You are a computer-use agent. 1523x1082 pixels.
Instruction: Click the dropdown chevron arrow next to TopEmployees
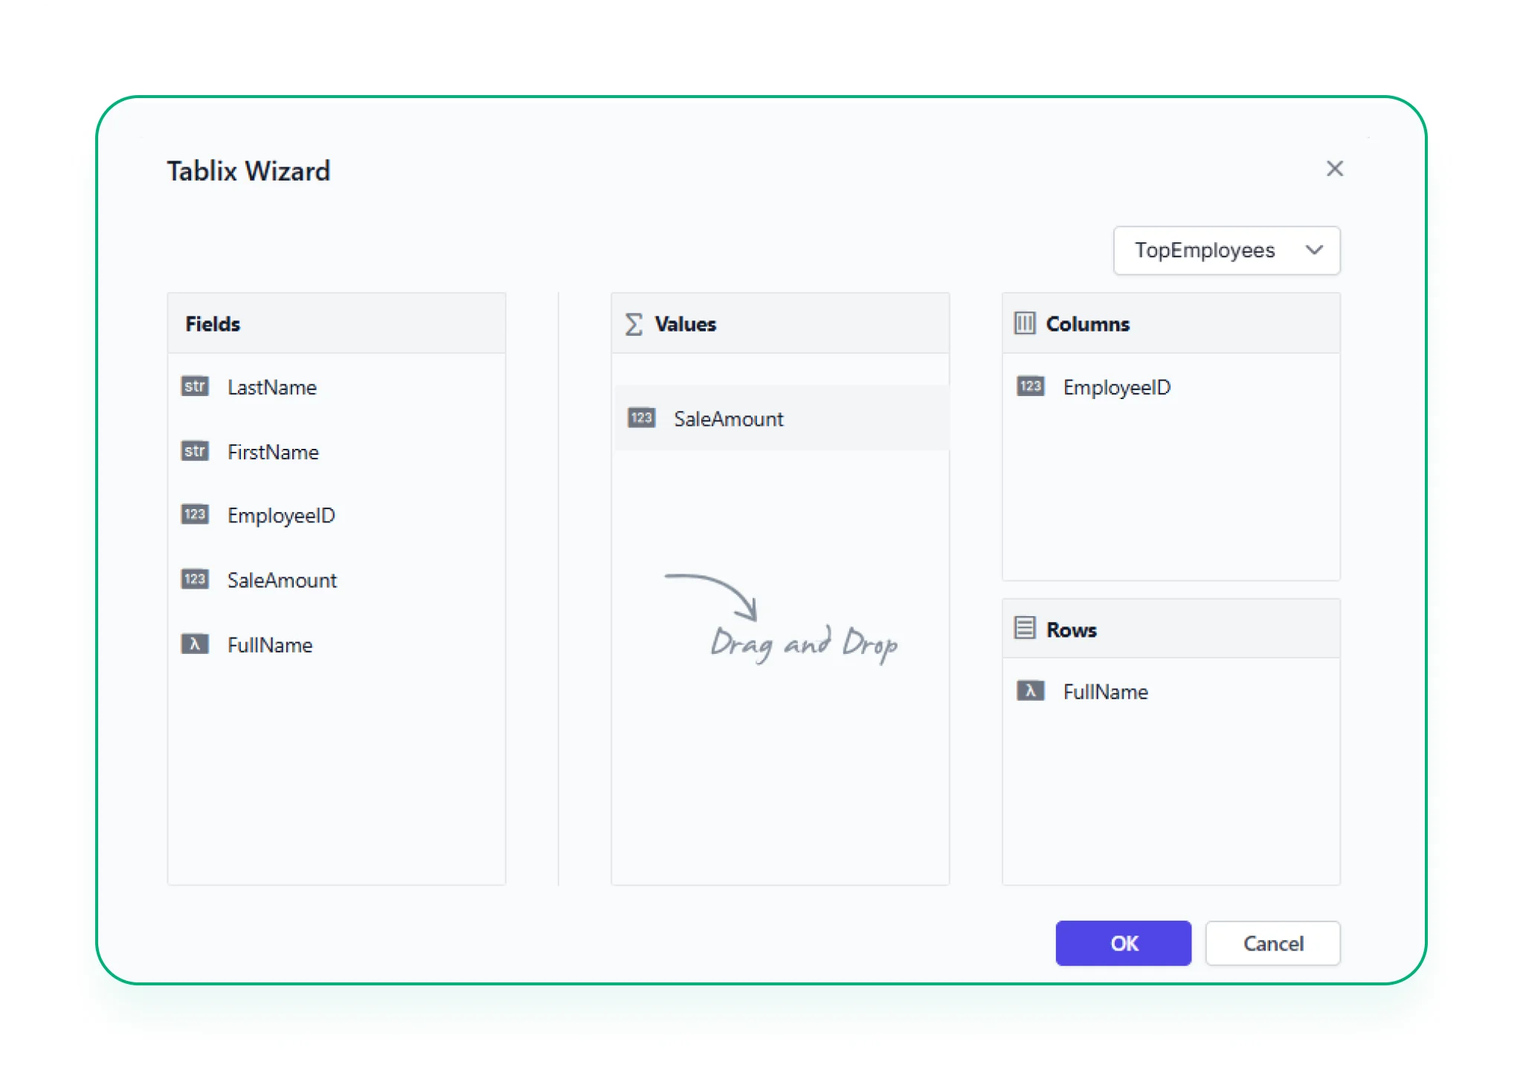tap(1314, 250)
